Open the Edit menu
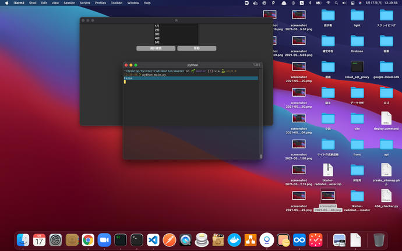This screenshot has width=402, height=251. coord(44,3)
